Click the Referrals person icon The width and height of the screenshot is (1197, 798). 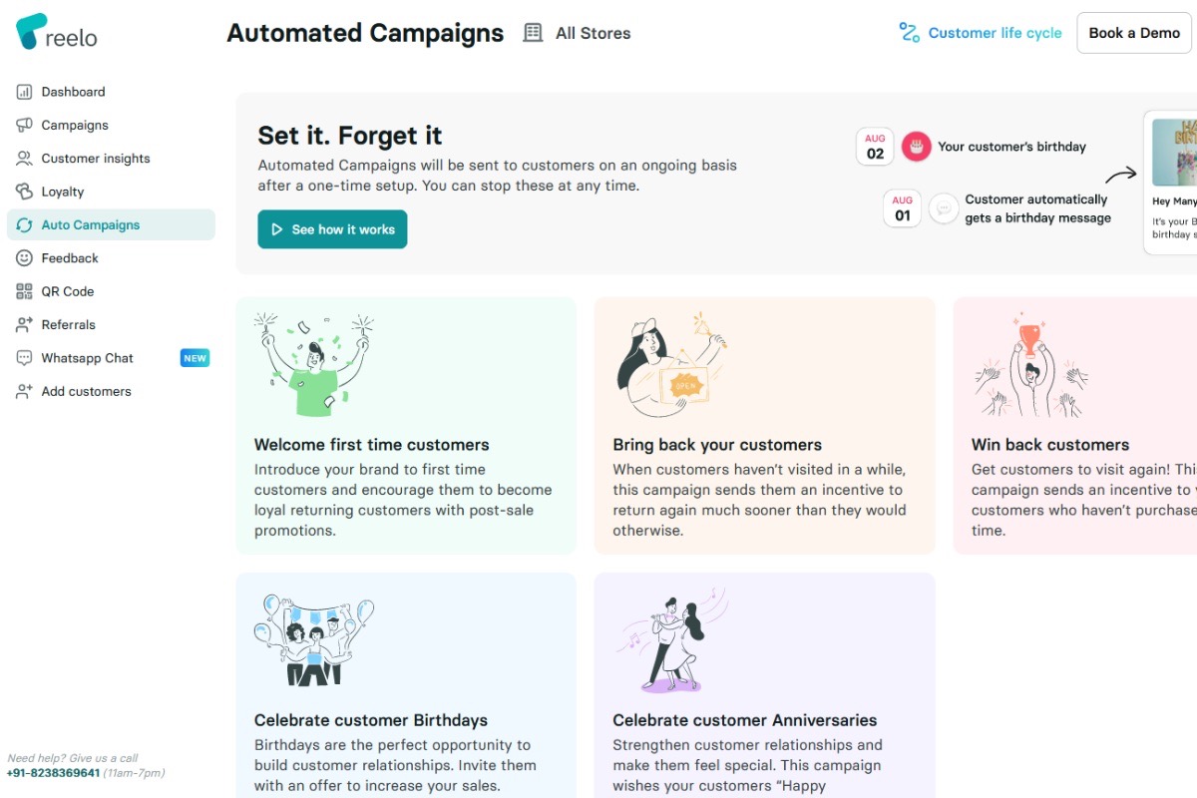click(x=24, y=325)
